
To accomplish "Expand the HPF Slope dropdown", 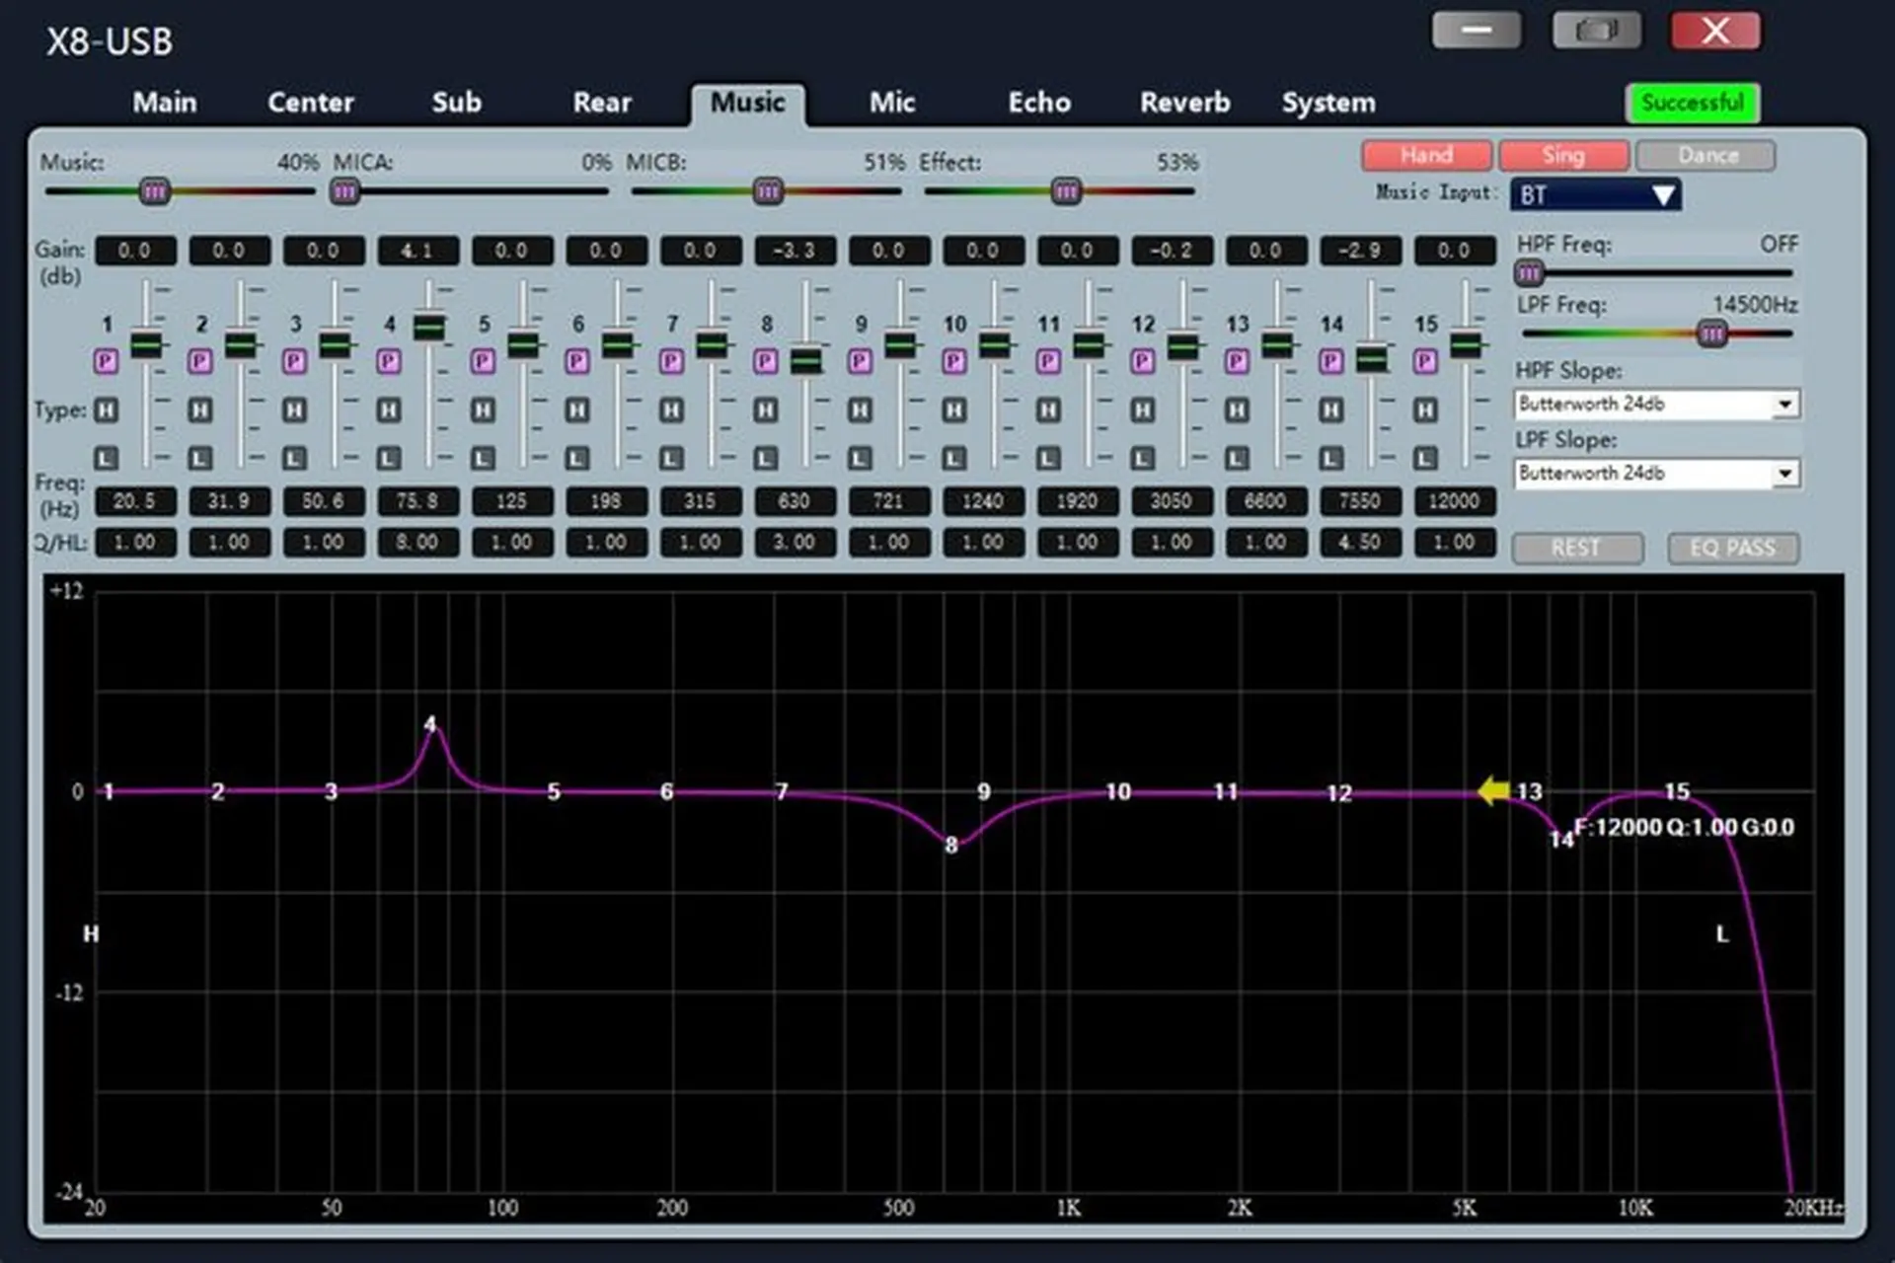I will click(x=1783, y=405).
